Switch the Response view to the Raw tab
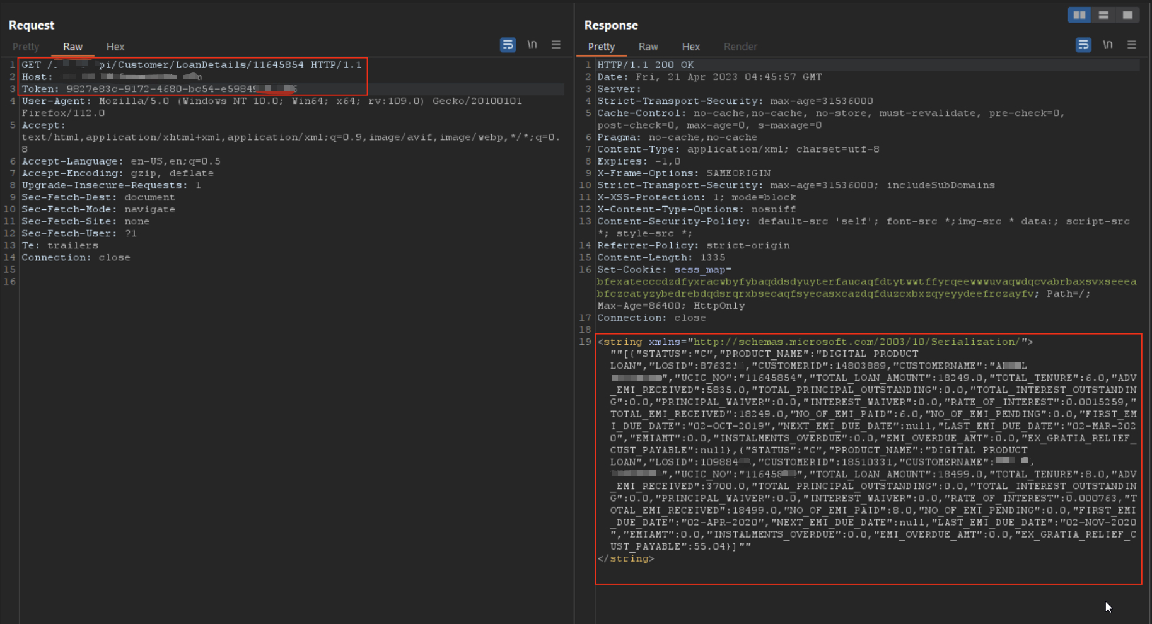This screenshot has width=1152, height=624. pos(648,47)
